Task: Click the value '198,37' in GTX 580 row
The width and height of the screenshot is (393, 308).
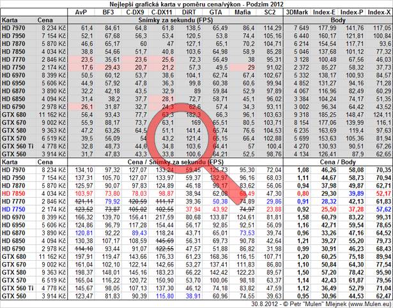Action: coord(84,272)
